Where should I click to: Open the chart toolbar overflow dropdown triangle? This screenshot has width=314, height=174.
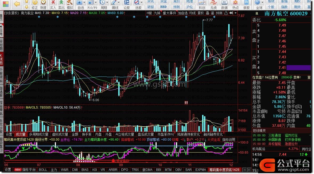click(x=235, y=13)
